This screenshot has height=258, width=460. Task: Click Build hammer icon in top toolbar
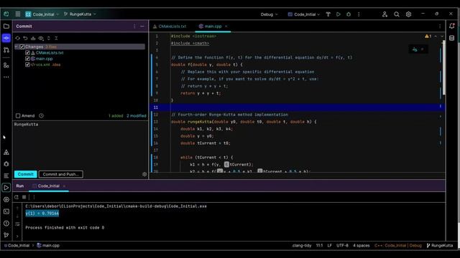[x=328, y=14]
